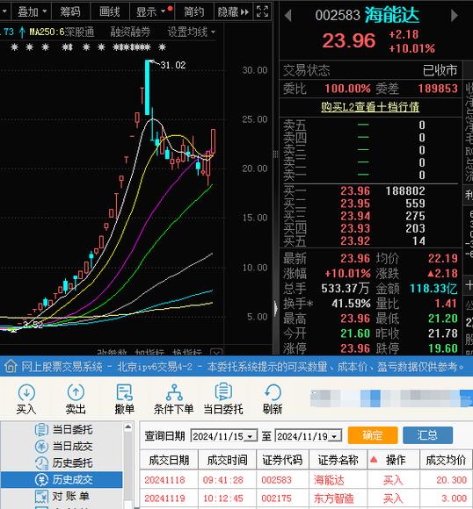Select 对账单 in the sidebar tree

point(62,496)
